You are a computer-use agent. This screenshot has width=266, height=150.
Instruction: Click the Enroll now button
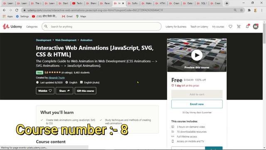197,104
